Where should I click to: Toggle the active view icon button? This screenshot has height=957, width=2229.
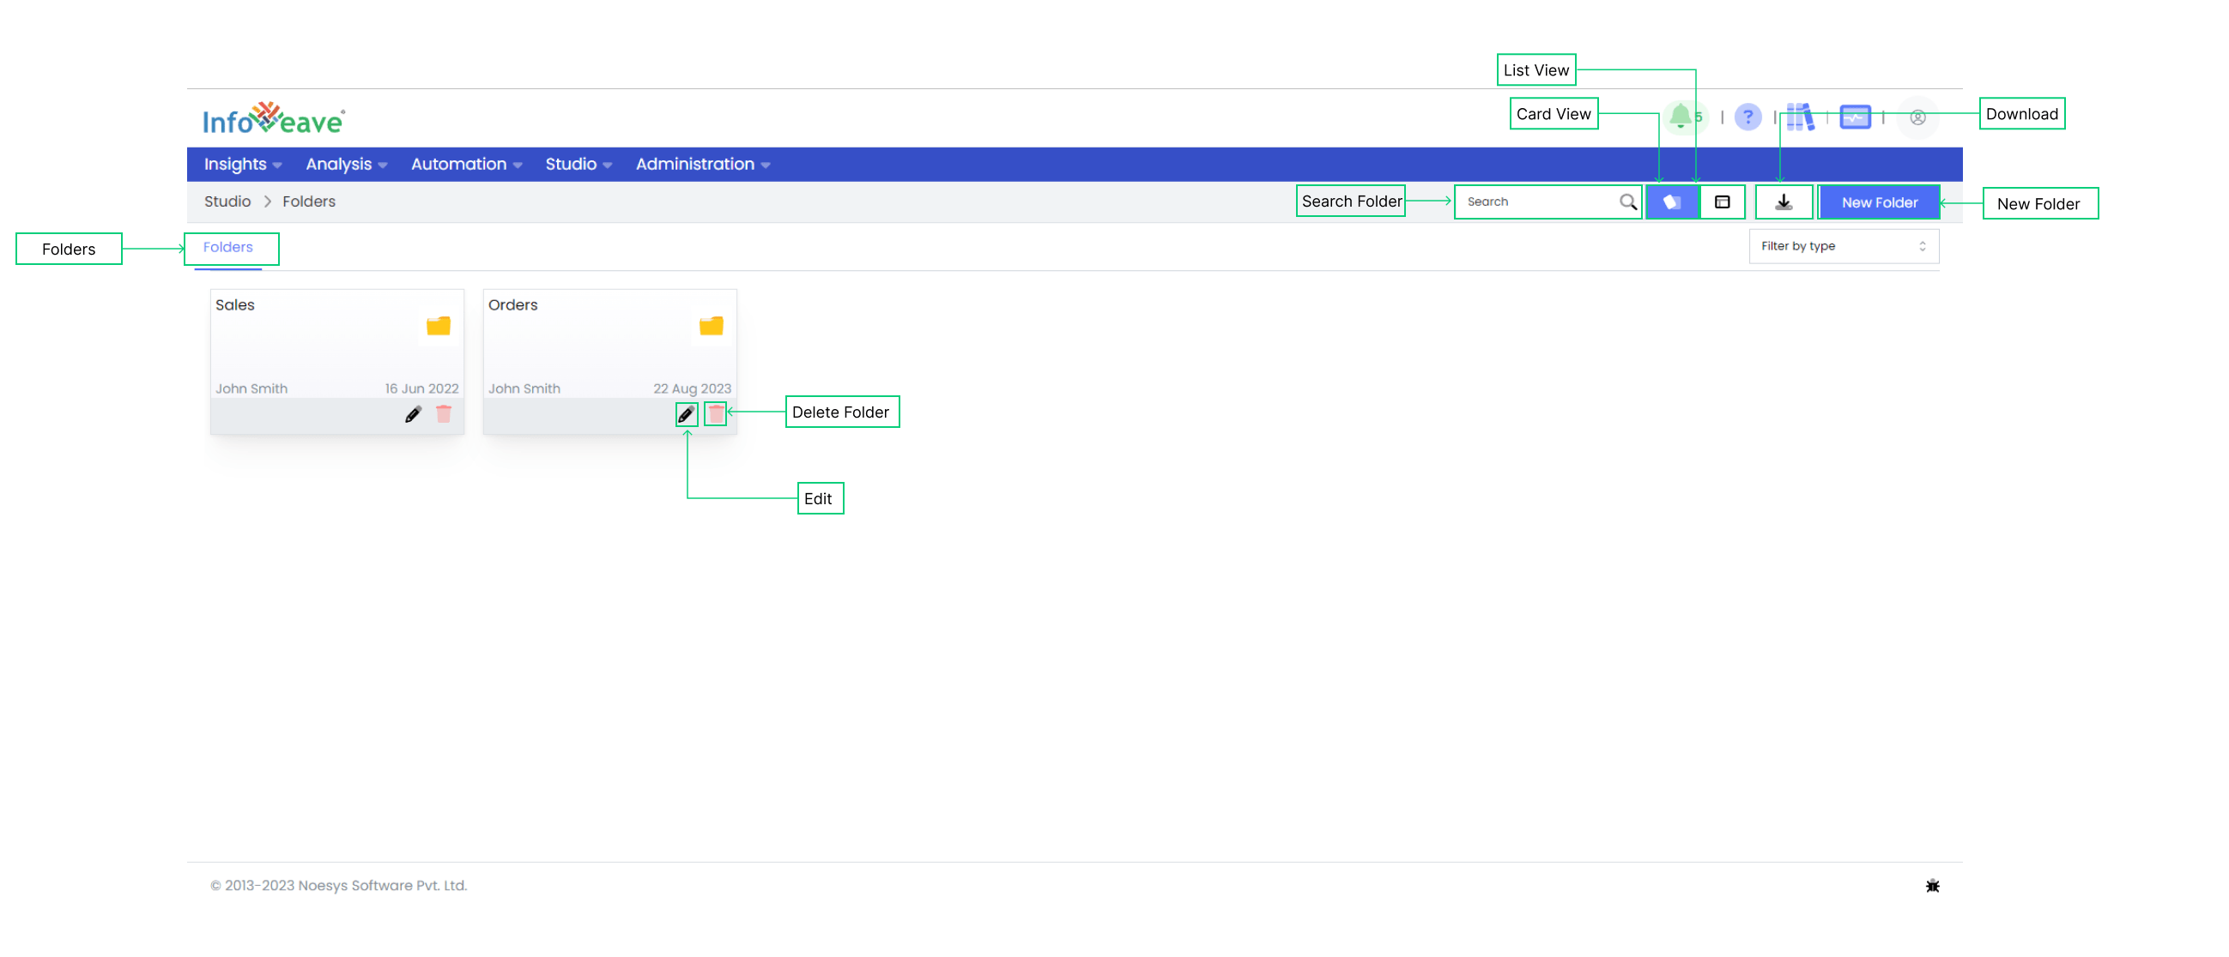pyautogui.click(x=1673, y=202)
